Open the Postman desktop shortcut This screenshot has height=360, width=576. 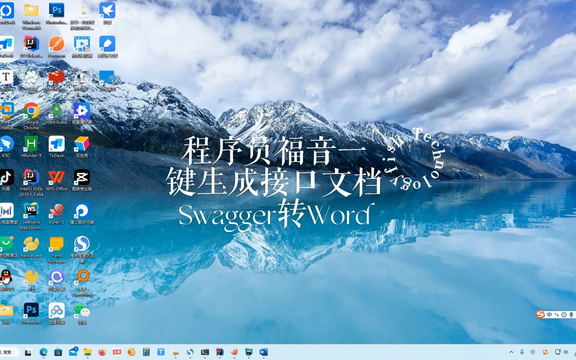(x=56, y=47)
